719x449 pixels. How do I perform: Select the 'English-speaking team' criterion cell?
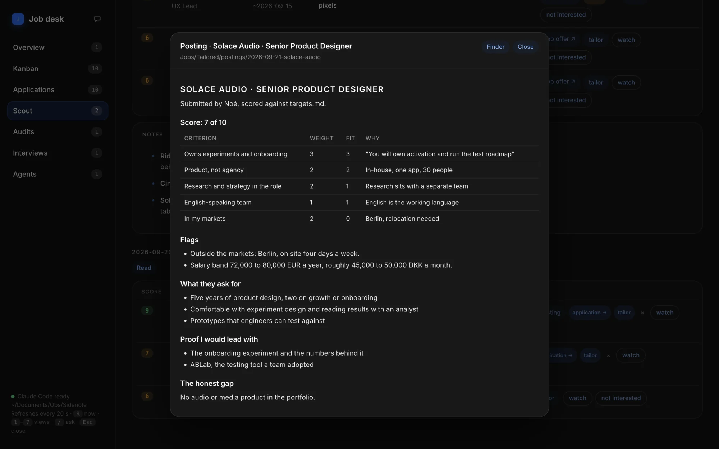(x=217, y=203)
